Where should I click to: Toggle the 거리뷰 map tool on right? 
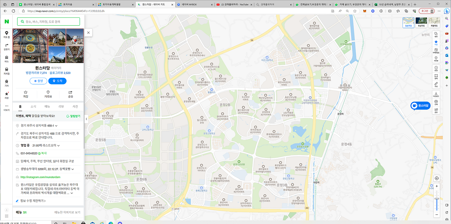pyautogui.click(x=436, y=59)
